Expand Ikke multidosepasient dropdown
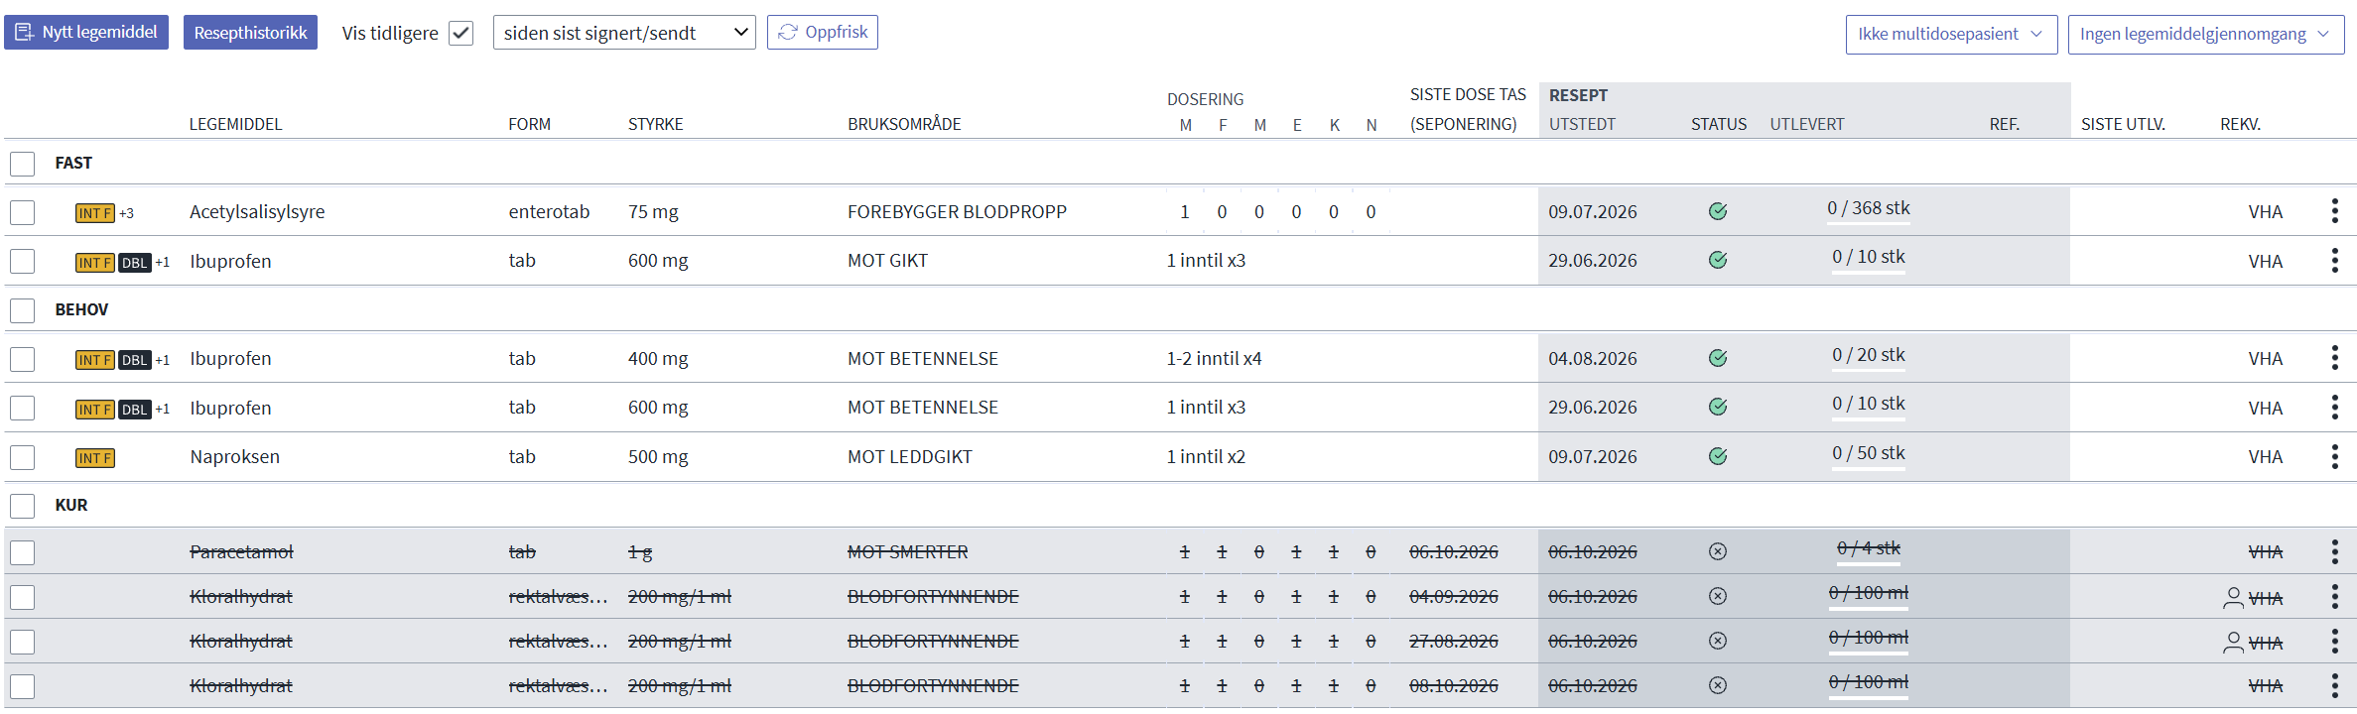Screen dimensions: 2357x714 pyautogui.click(x=1951, y=34)
